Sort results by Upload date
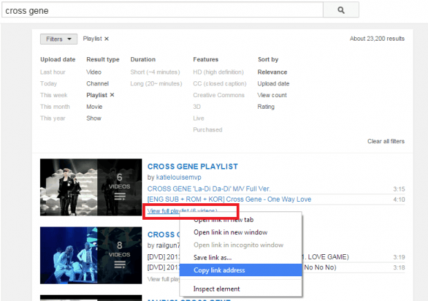 [x=273, y=83]
